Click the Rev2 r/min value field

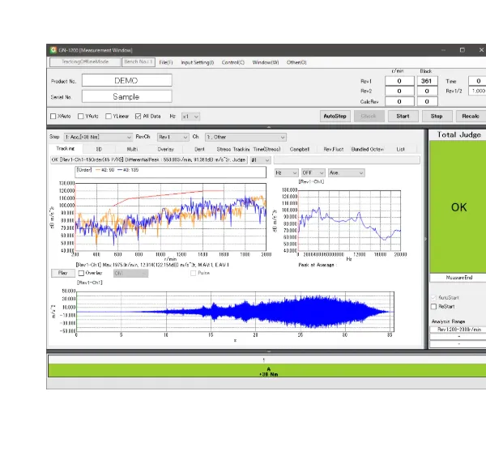point(399,91)
